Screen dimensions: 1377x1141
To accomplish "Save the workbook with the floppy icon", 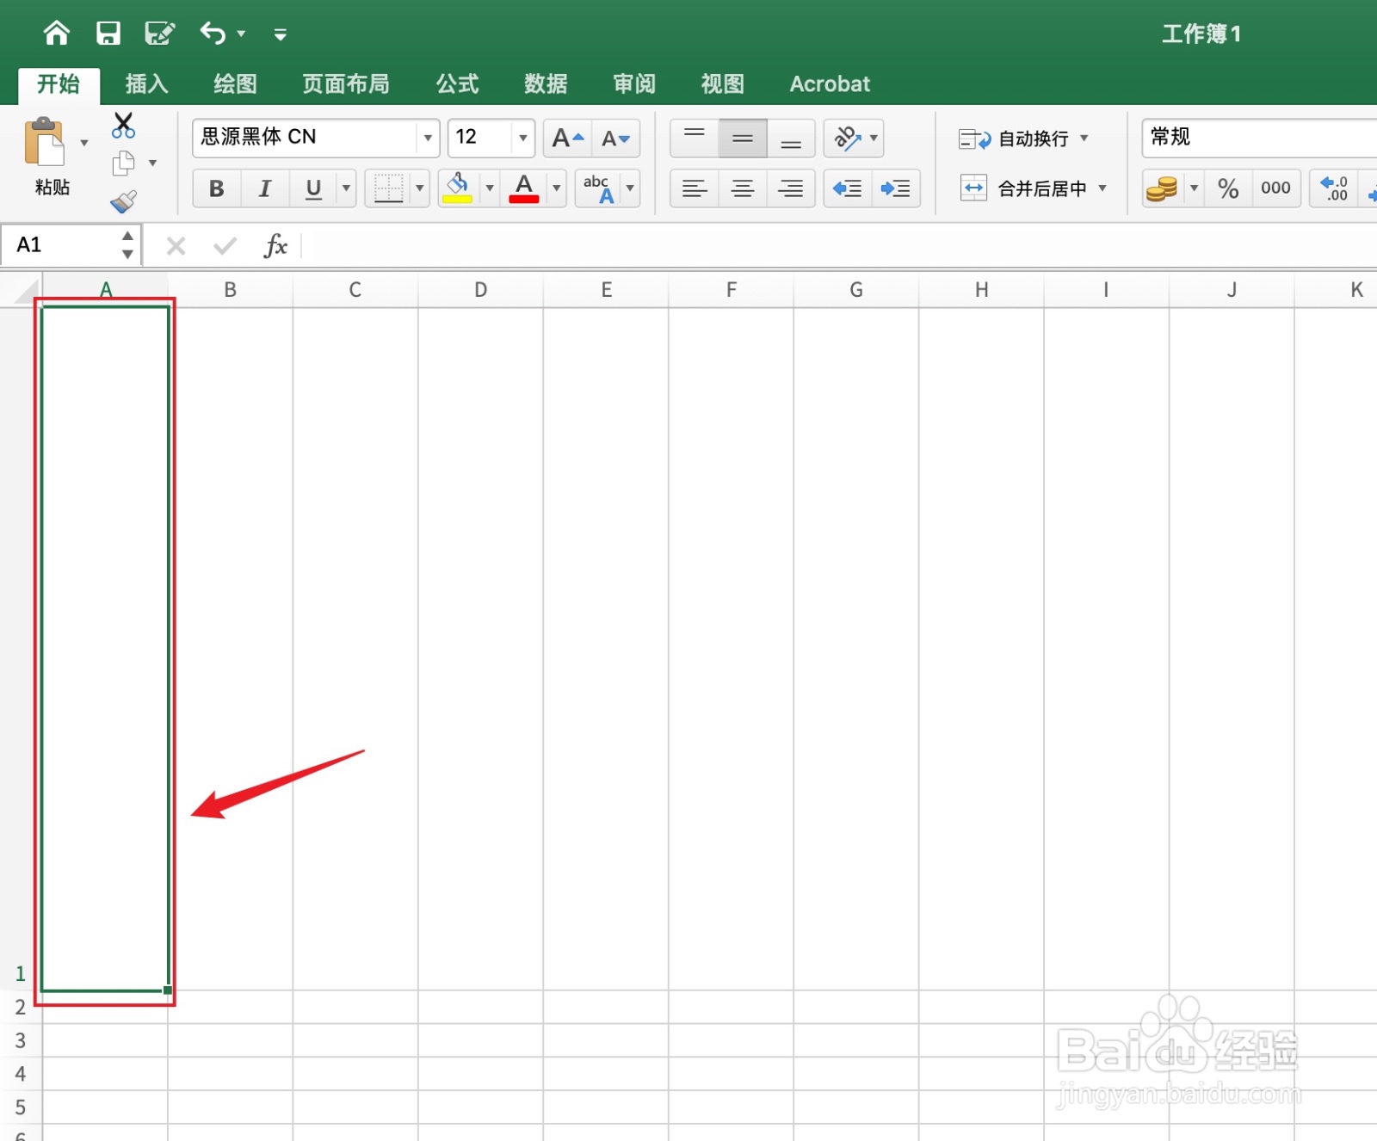I will click(108, 34).
